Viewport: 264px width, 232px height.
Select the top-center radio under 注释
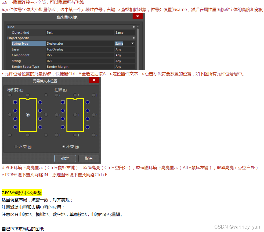[75, 95]
